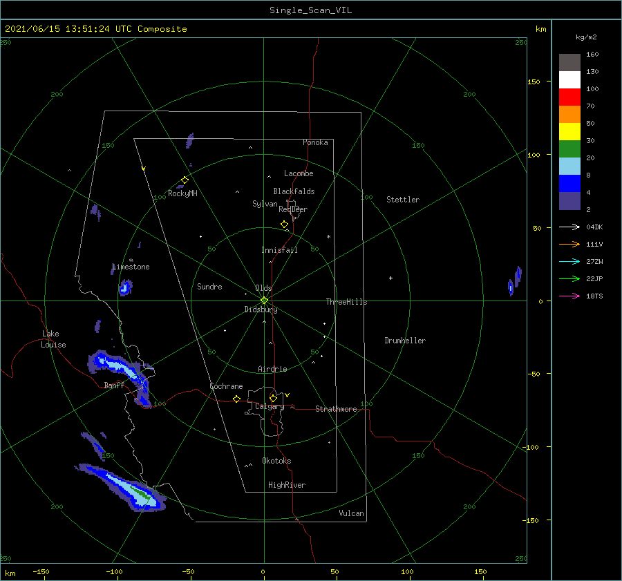Click the Drumheller city label
622x581 pixels.
tap(405, 341)
